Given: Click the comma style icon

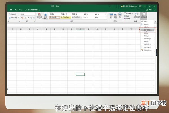Looking at the screenshot, I should tap(28, 18).
